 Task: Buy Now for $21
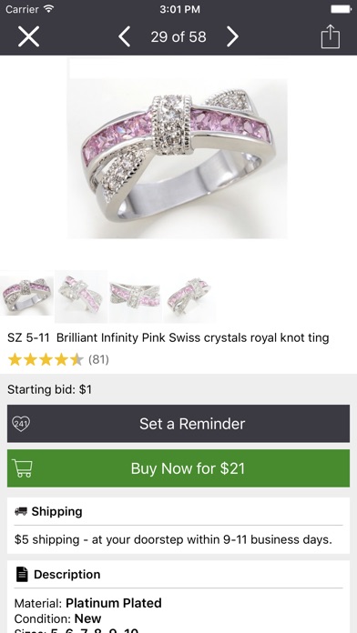178,468
